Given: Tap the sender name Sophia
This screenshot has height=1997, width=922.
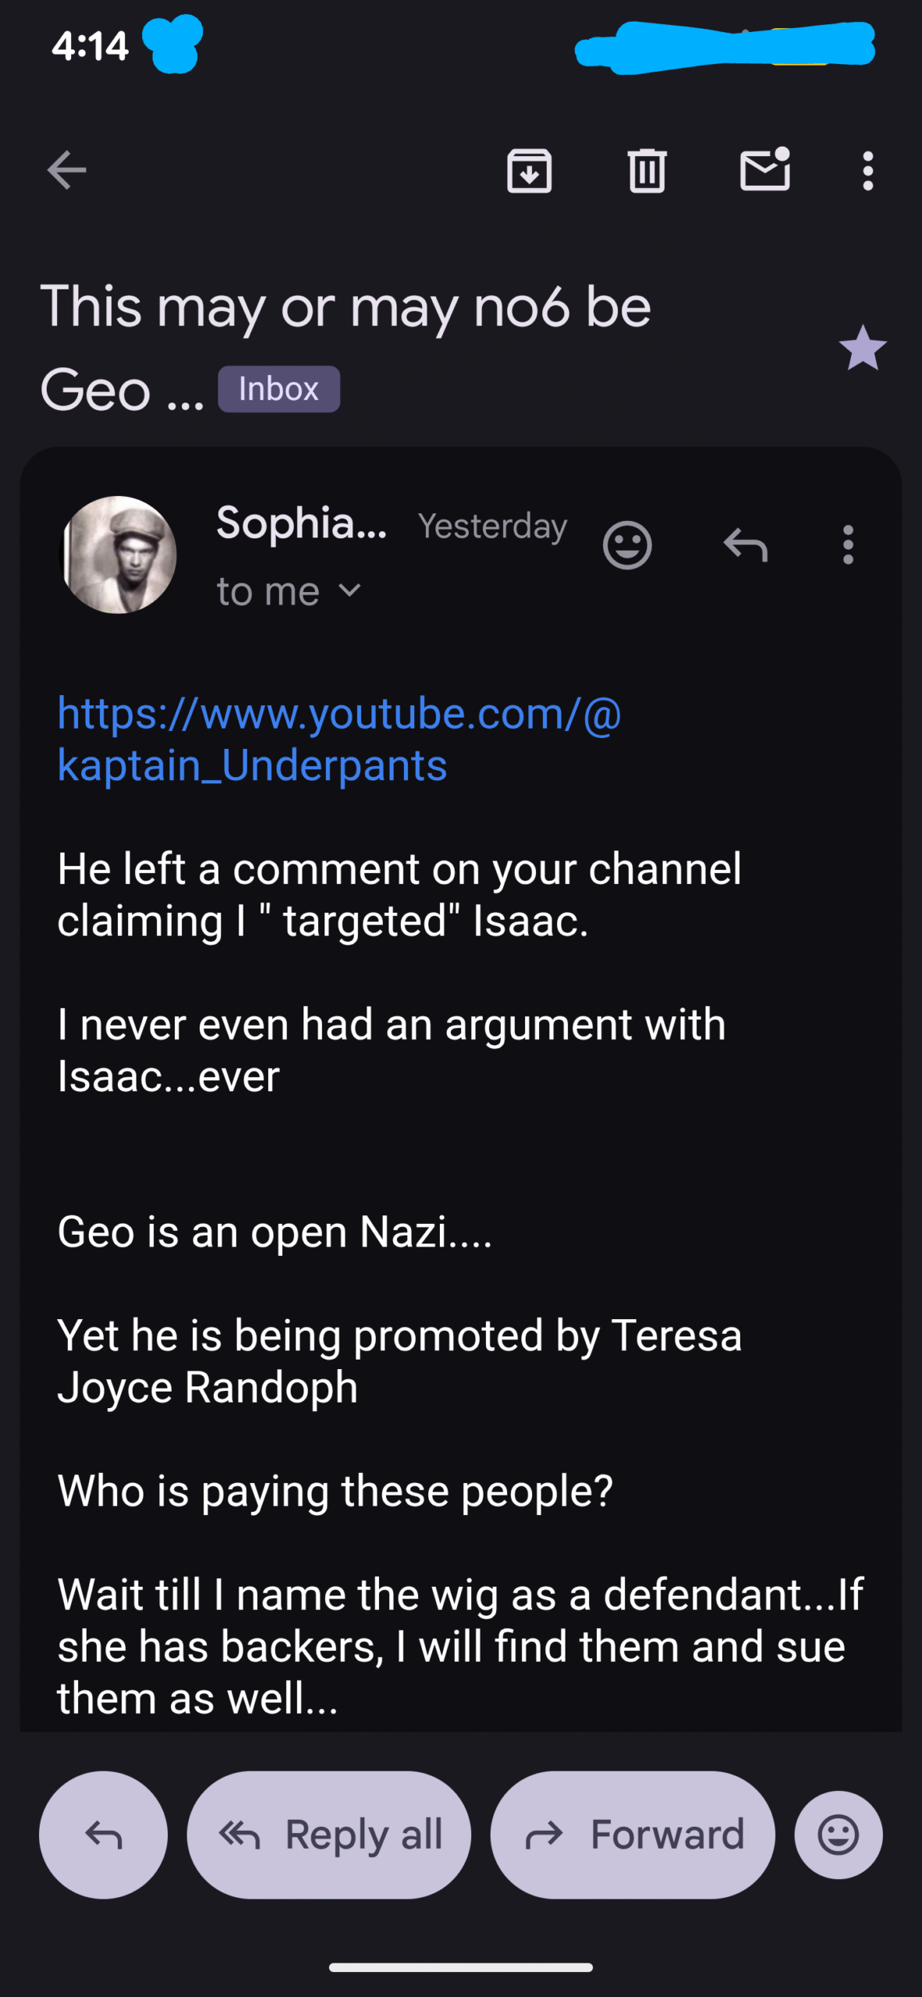Looking at the screenshot, I should (x=301, y=523).
